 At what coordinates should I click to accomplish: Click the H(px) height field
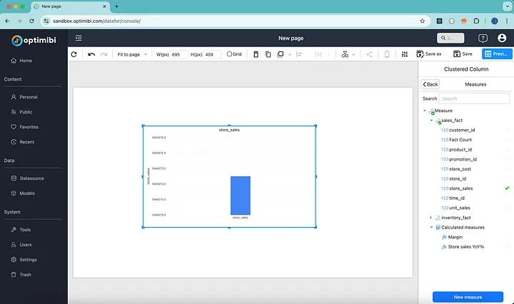tap(212, 54)
